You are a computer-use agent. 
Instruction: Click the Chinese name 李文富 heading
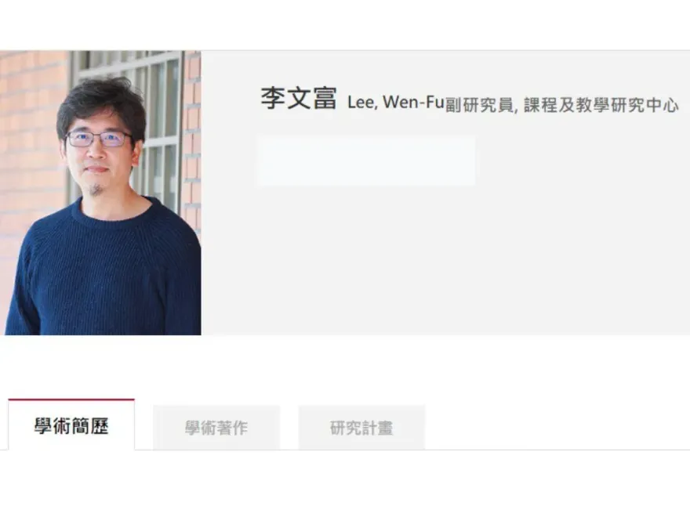click(x=299, y=98)
